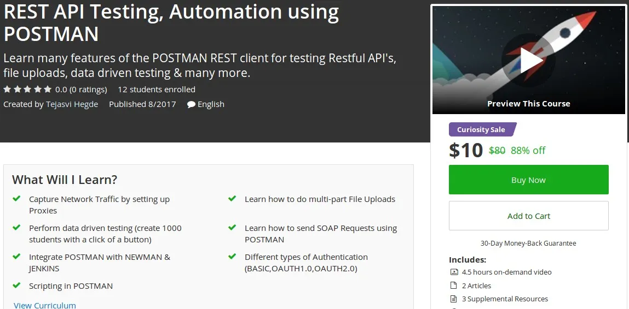Click the speech bubble language icon
This screenshot has width=629, height=309.
(191, 104)
